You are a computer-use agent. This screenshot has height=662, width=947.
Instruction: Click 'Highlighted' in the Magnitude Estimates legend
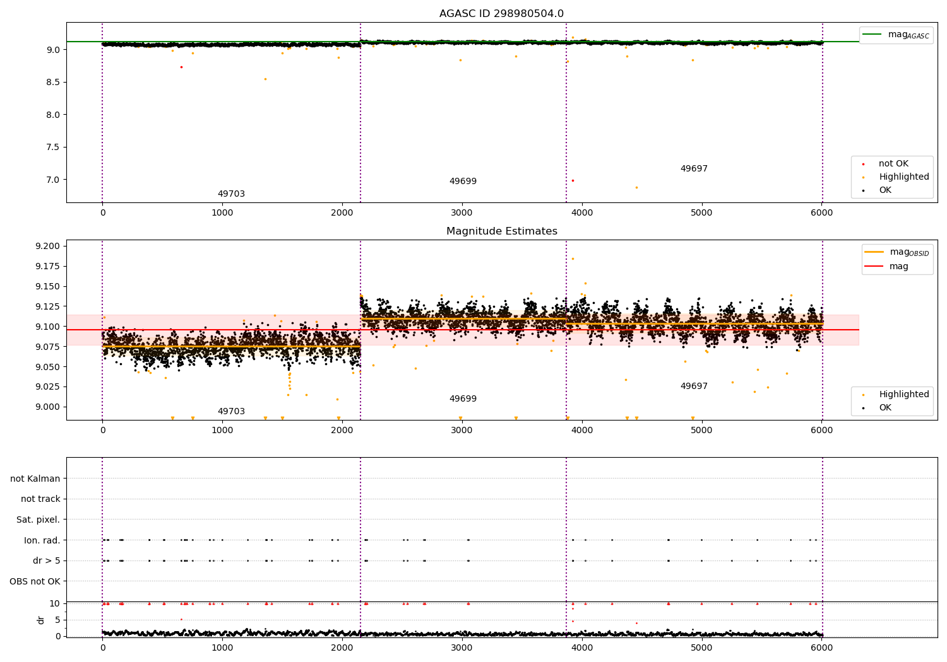click(904, 395)
